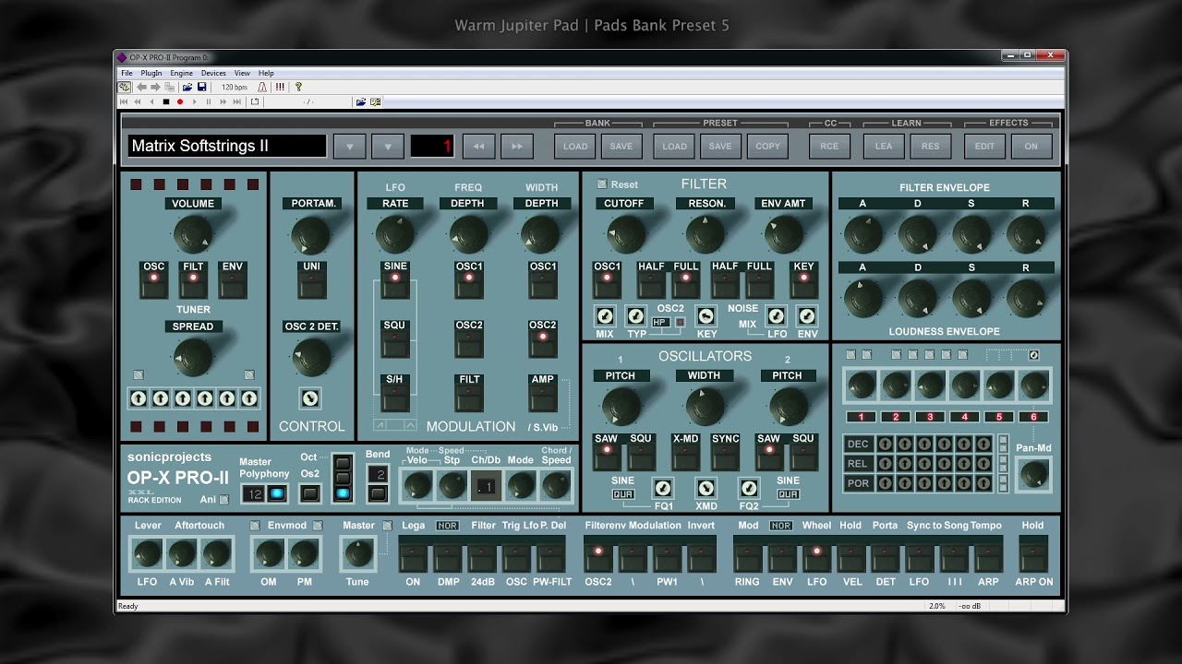Open the Devices menu

(213, 73)
